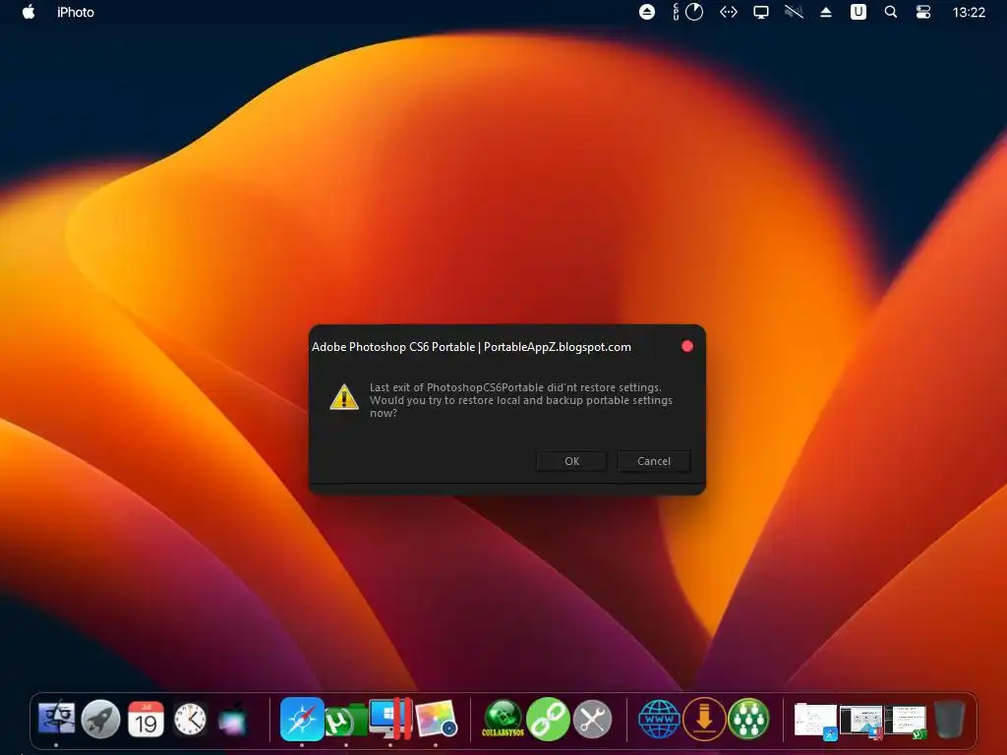Open Finder from the dock
Viewport: 1007px width, 755px height.
(56, 718)
